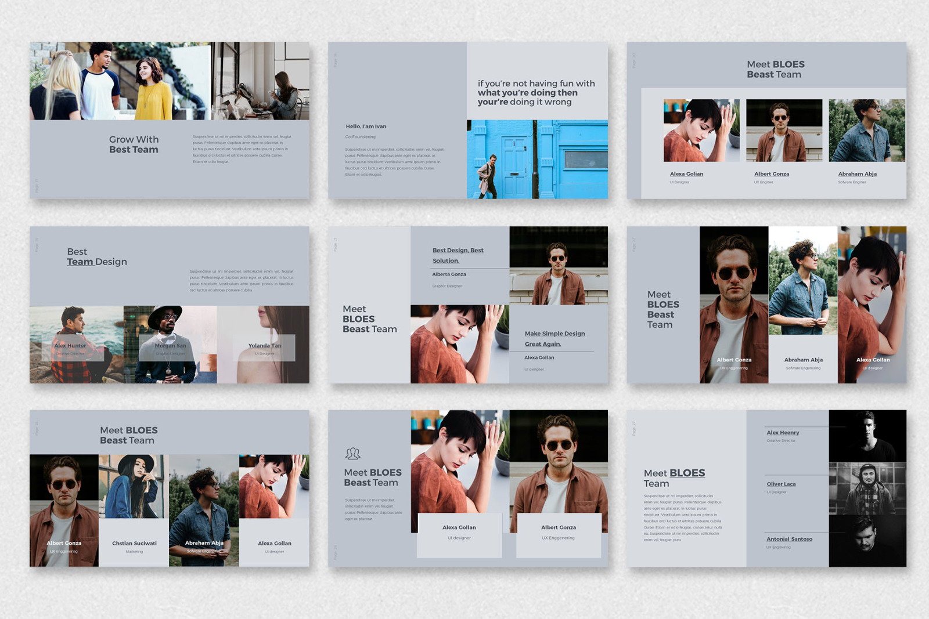The height and width of the screenshot is (619, 929).
Task: Select Meet BLOES Beast Team four-line vertical heading
Action: [663, 310]
